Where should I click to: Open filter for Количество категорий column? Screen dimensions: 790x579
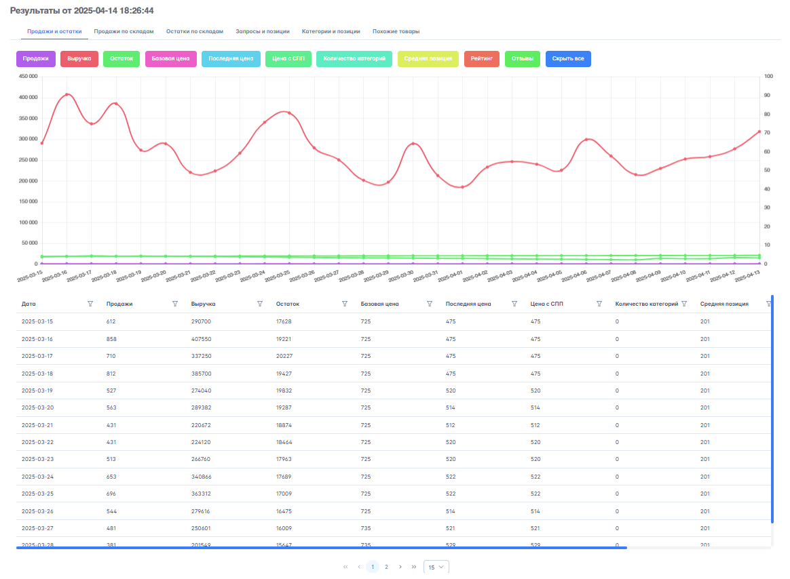click(x=684, y=304)
